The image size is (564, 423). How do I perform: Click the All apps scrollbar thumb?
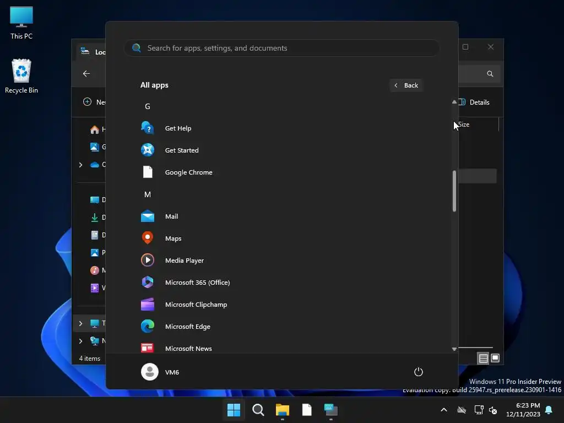pos(454,191)
